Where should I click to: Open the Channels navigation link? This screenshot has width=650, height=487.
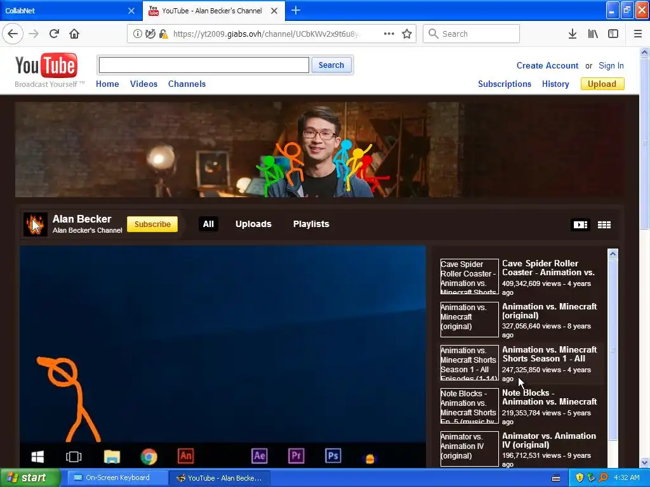[187, 84]
